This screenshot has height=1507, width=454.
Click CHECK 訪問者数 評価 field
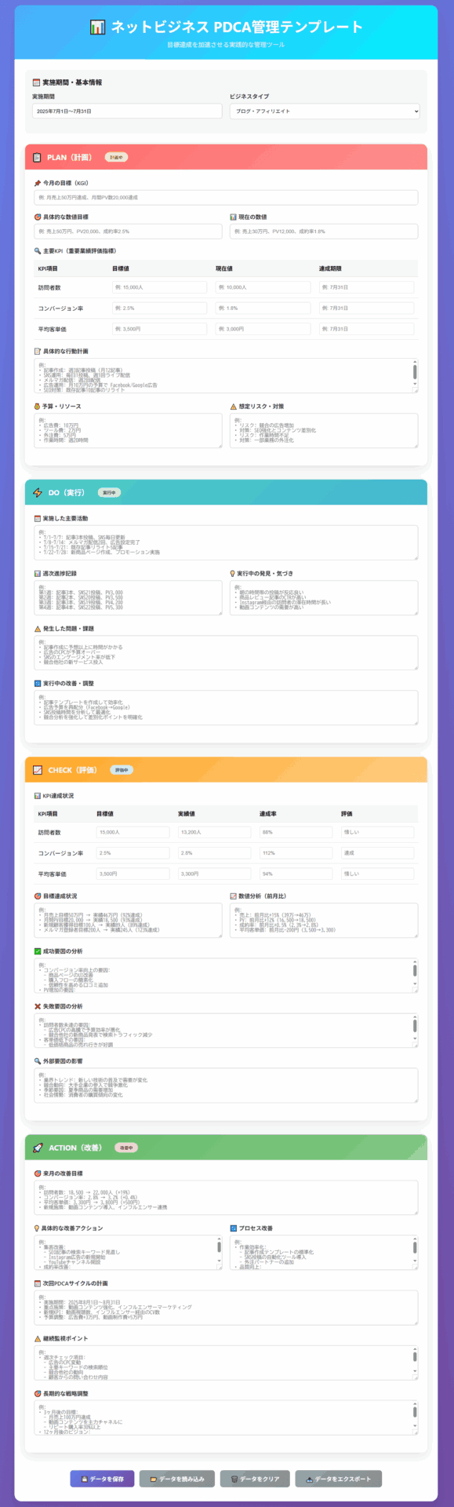point(377,832)
